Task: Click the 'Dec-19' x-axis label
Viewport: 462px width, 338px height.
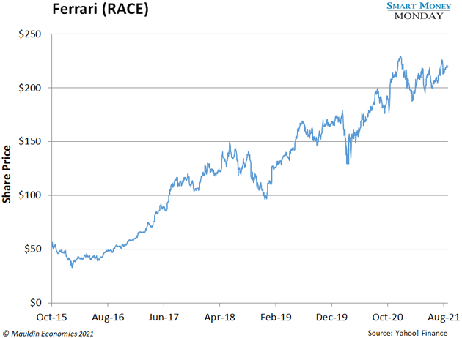Action: pos(331,318)
